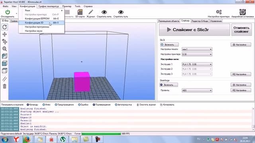Toggle Спрятать путь eye icon
Screen dimensions: 255x143
coord(121,12)
